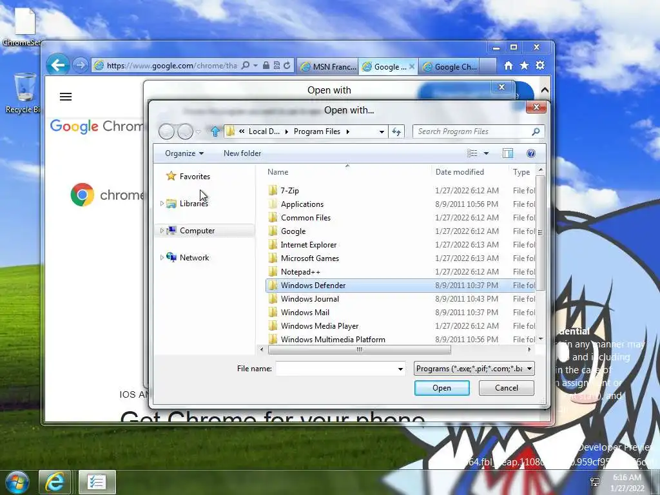Expand the Computer tree node
The height and width of the screenshot is (495, 660).
pos(162,231)
